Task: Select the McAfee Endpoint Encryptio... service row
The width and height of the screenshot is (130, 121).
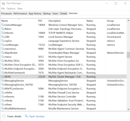Action: click(x=64, y=69)
